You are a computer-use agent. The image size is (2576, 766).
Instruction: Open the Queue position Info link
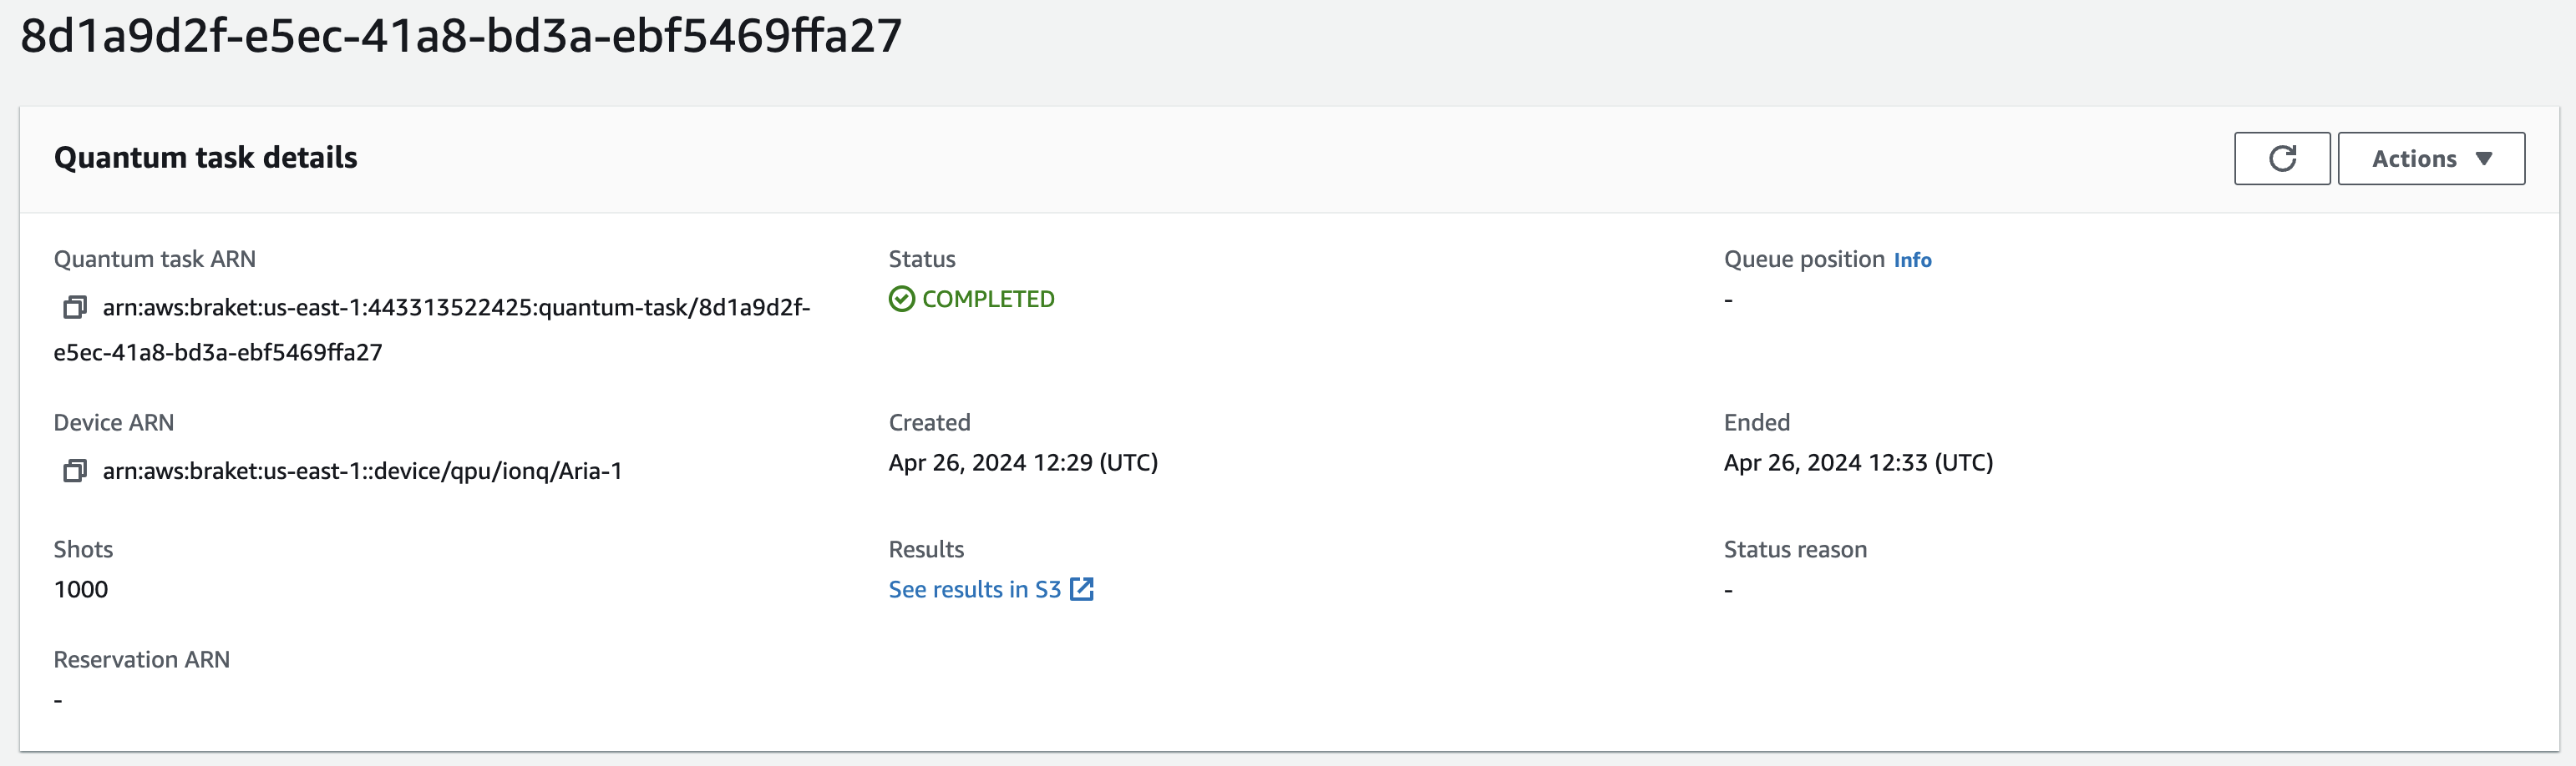(x=1912, y=260)
